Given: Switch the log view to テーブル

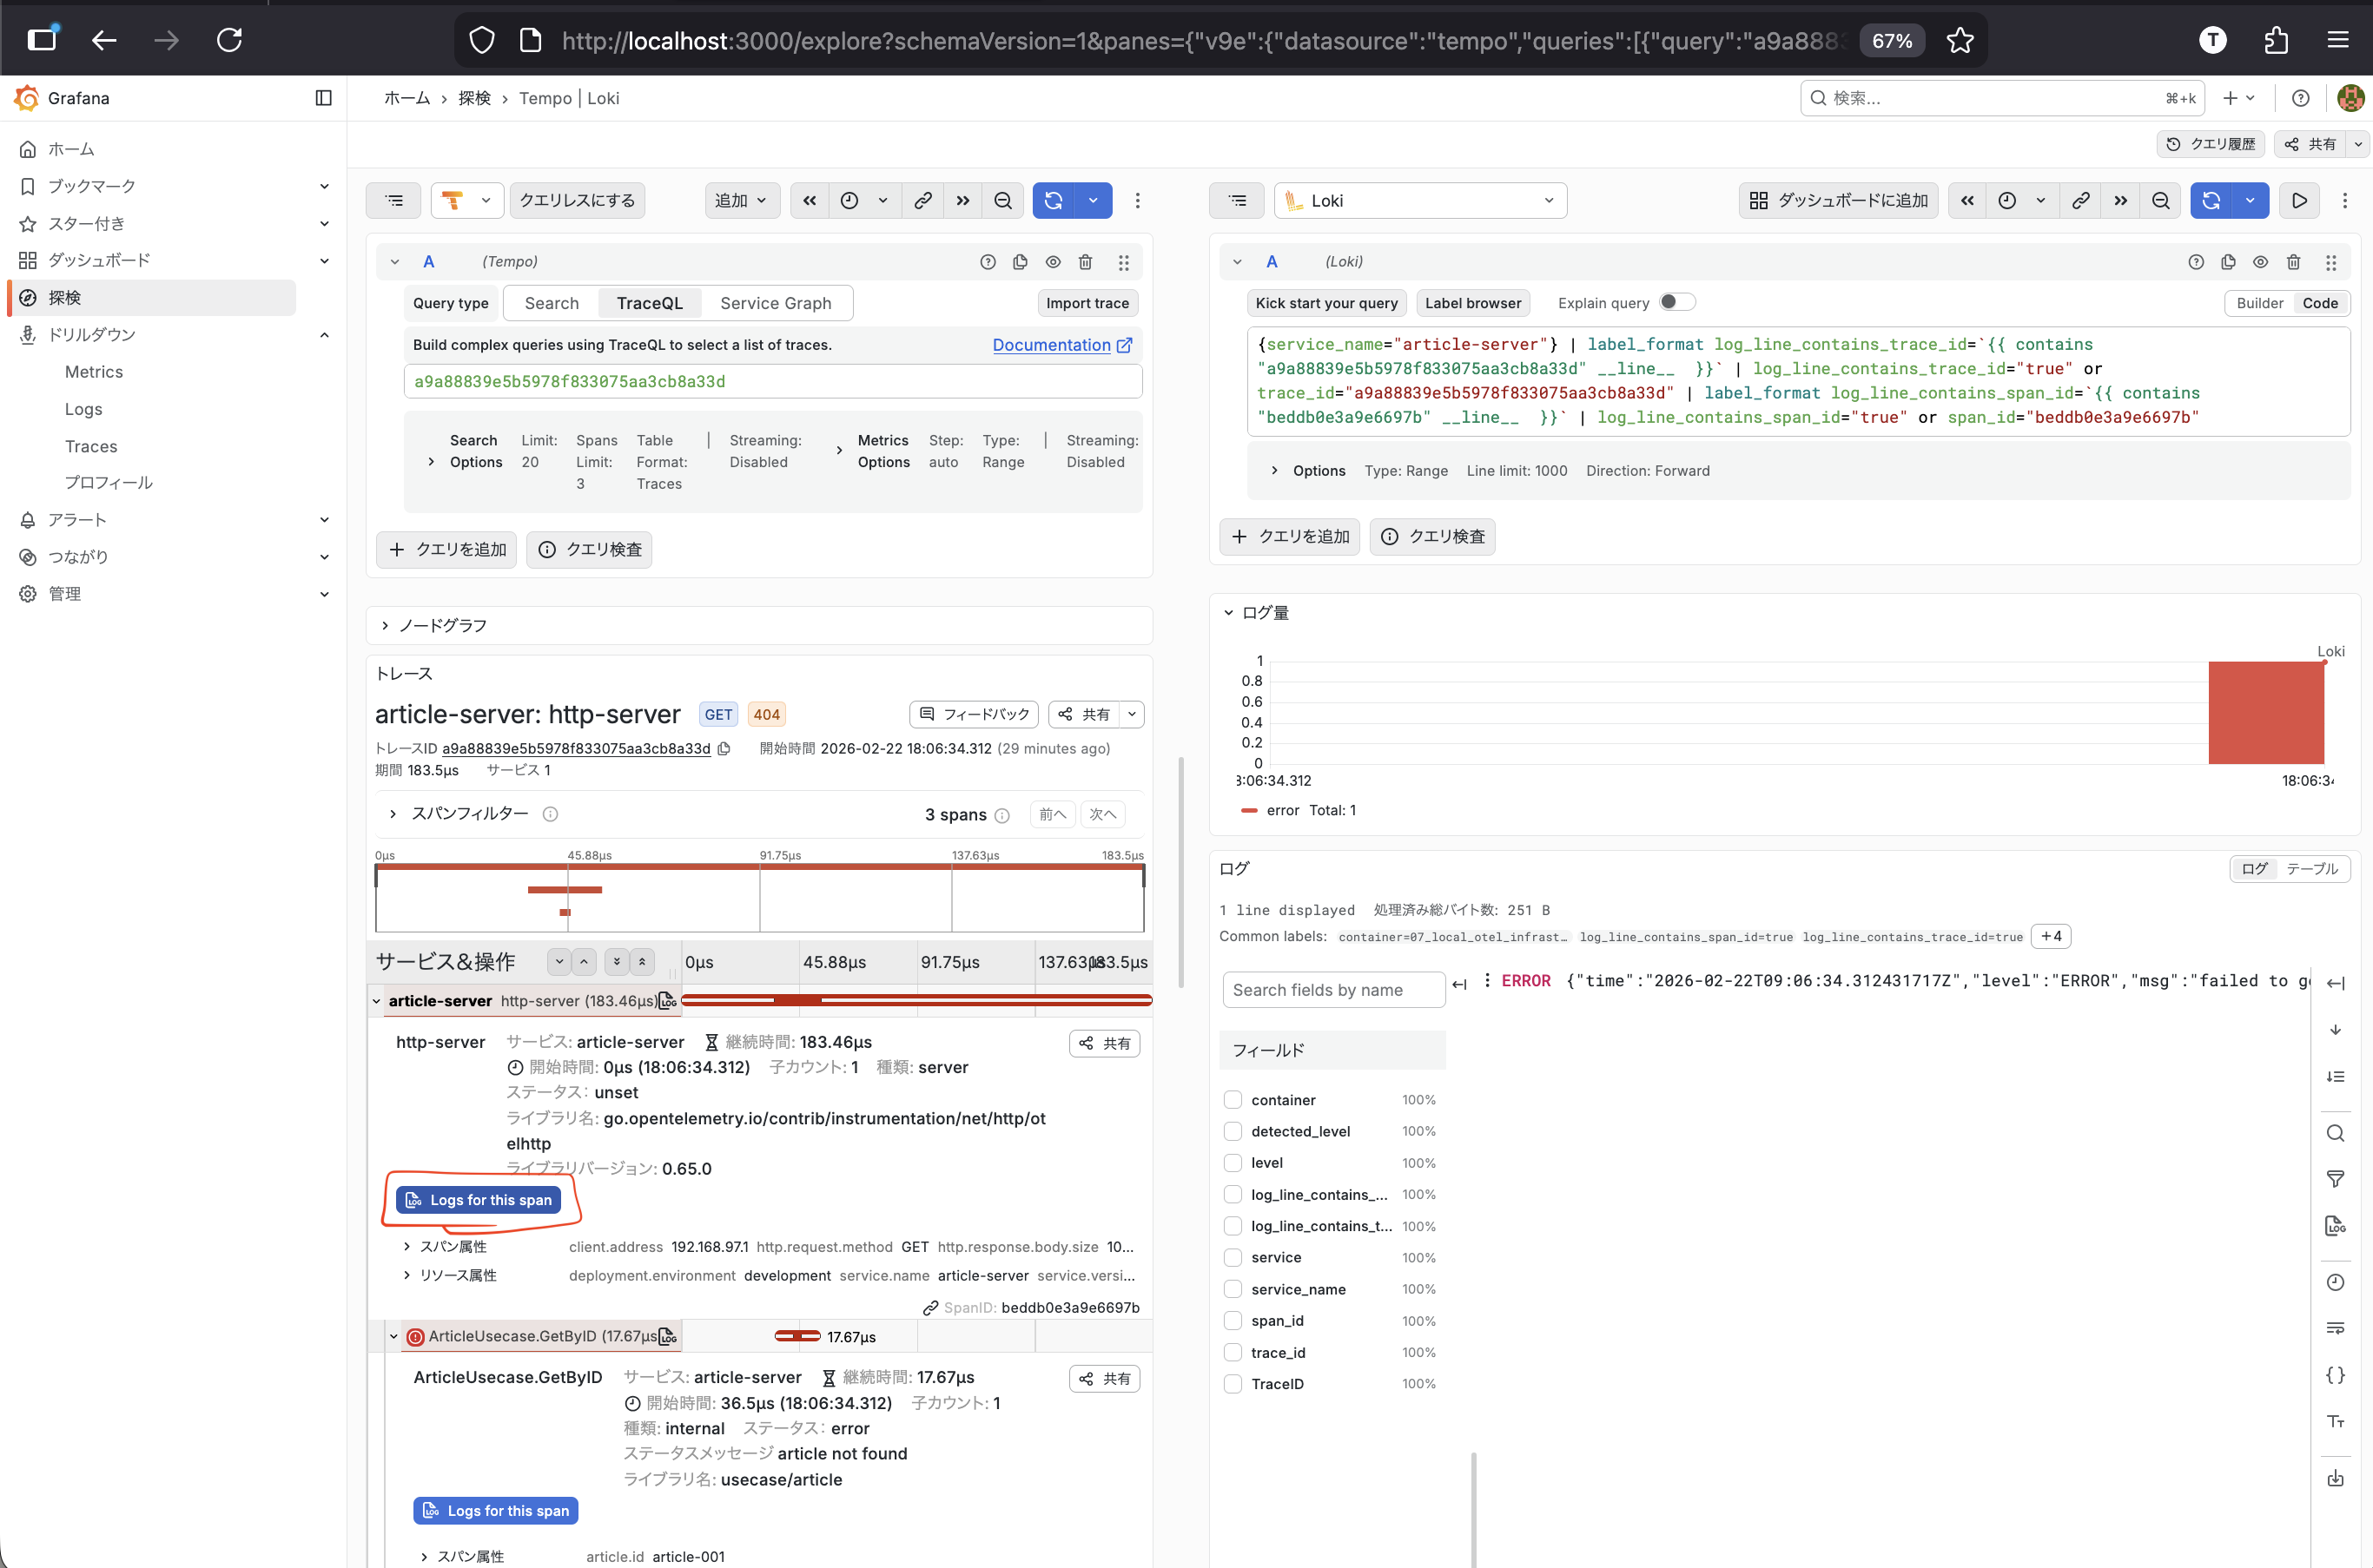Looking at the screenshot, I should [2311, 869].
